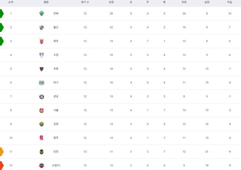Click the 제주 club crest icon

42,41
